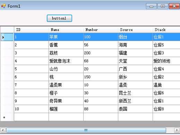The width and height of the screenshot is (180, 135).
Task: Select the Source cell 福建
Action: (x=135, y=53)
